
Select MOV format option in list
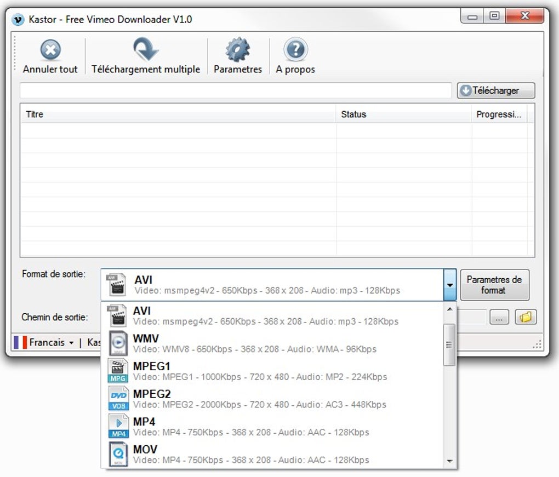(x=273, y=454)
